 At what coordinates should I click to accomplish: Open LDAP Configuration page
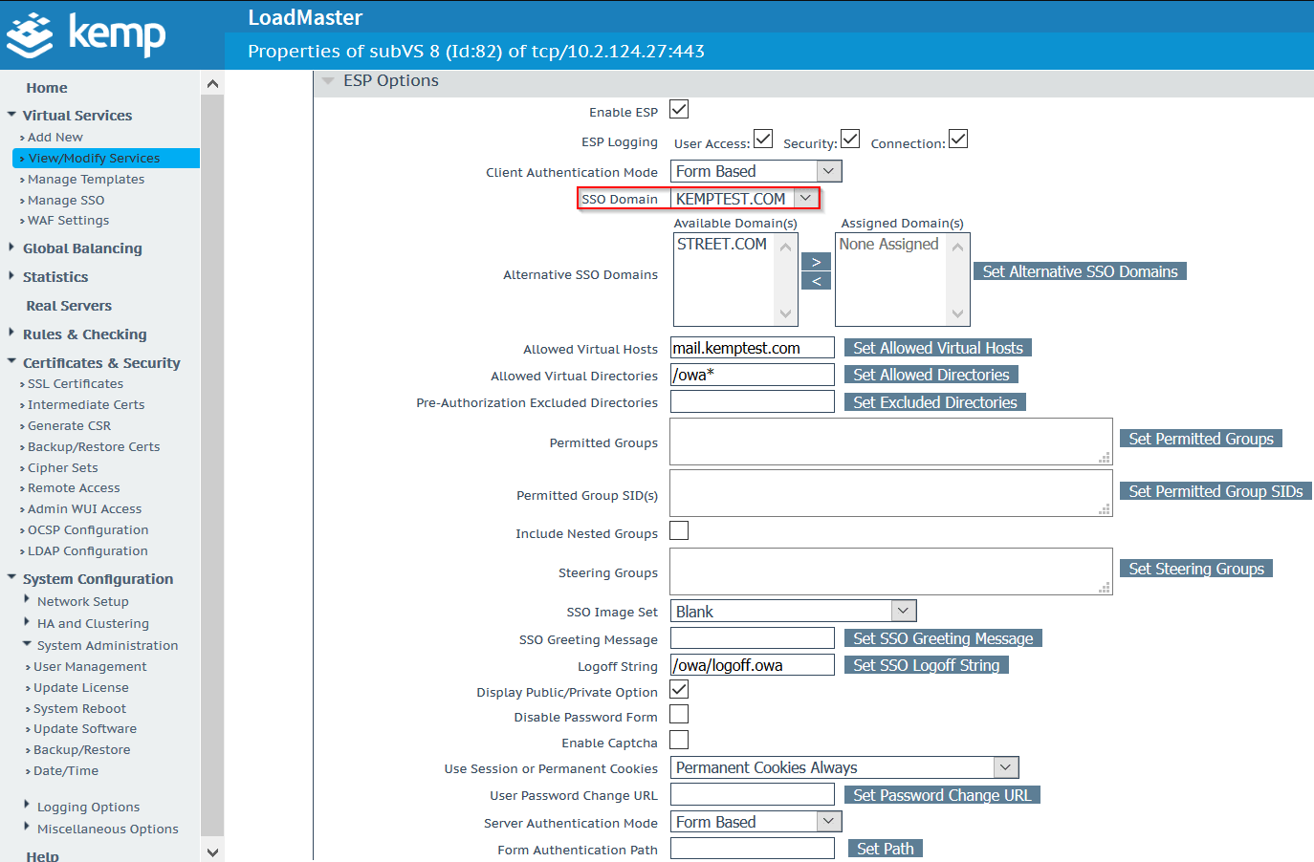tap(88, 551)
